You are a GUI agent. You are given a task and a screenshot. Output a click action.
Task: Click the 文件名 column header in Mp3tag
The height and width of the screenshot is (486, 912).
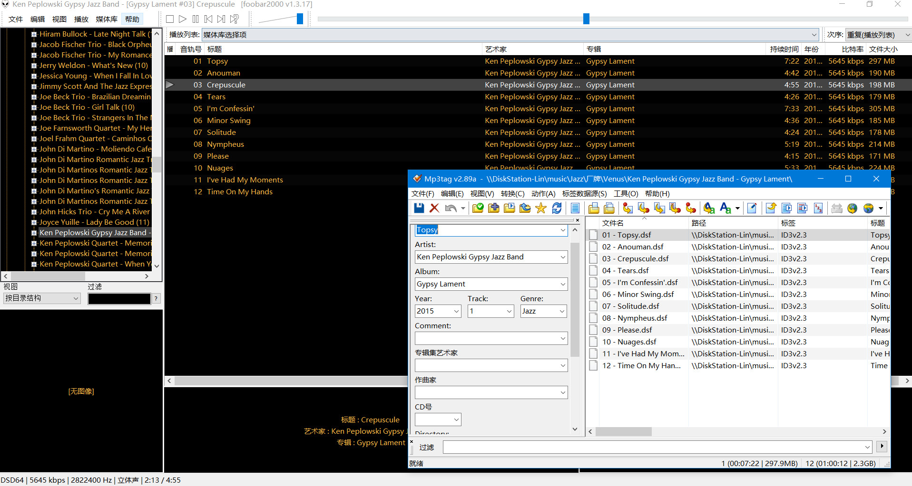(x=644, y=223)
